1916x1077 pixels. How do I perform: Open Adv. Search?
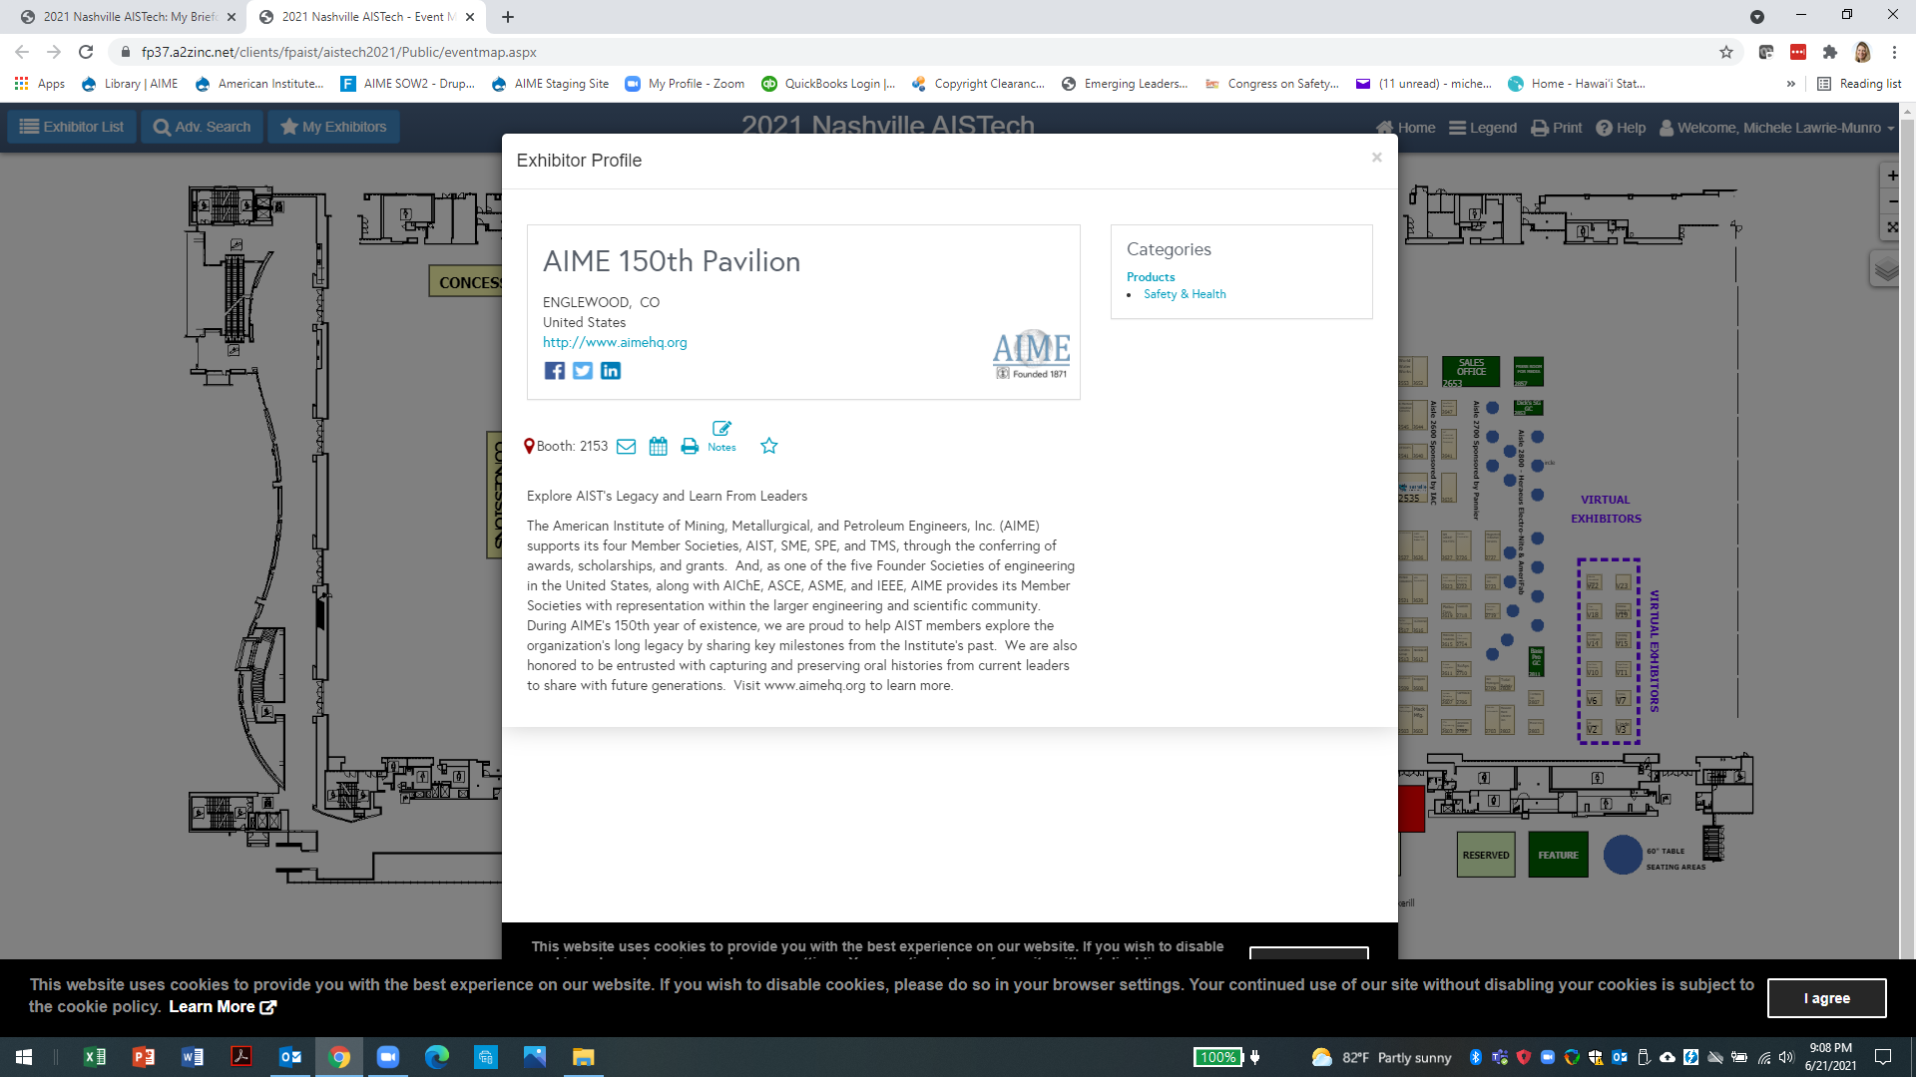tap(203, 127)
